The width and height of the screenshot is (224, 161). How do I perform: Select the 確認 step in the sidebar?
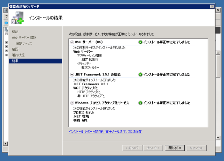tap(15, 49)
